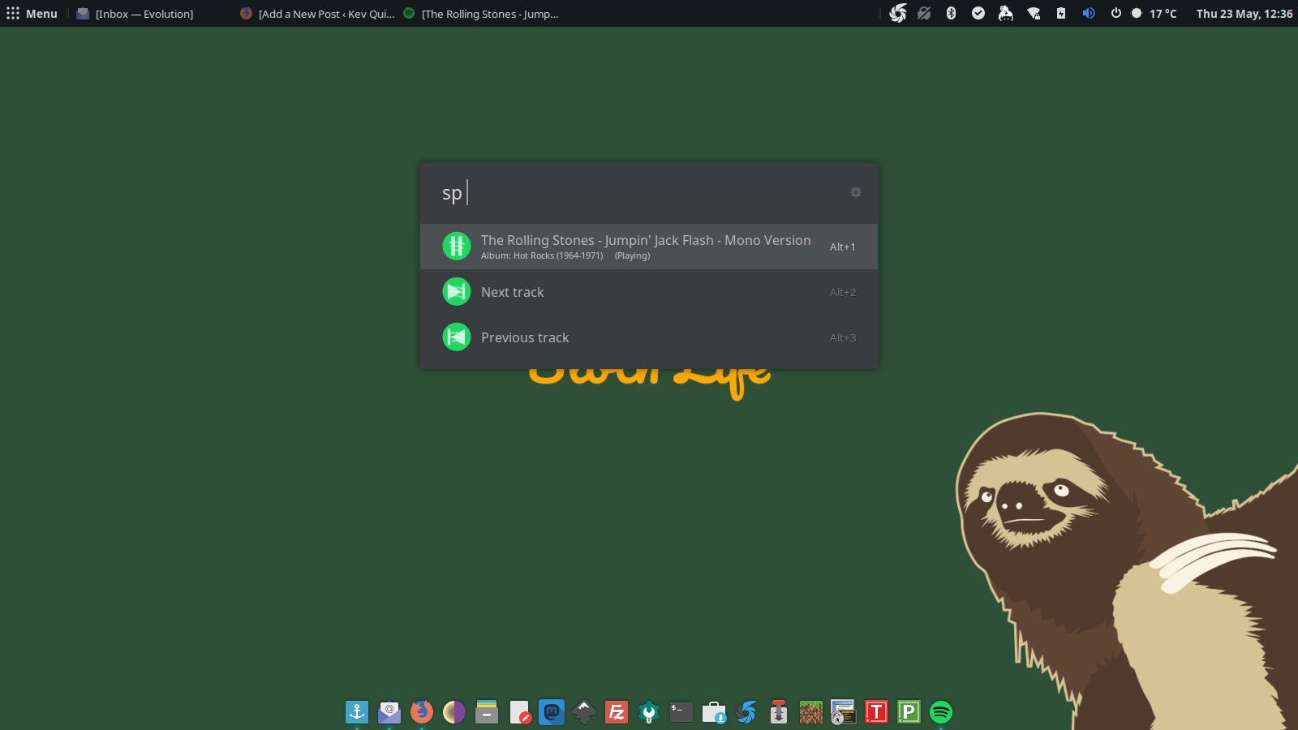Toggle the checkmark tray indicator
Screen dimensions: 1298x730
978,13
